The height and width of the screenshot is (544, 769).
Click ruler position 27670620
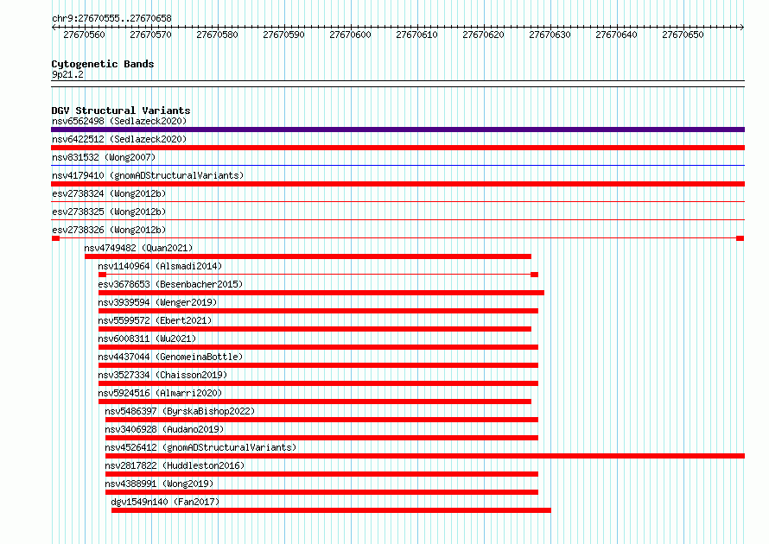point(483,35)
